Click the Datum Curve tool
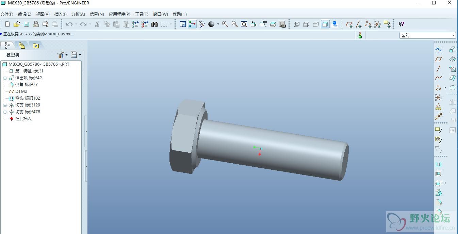 click(438, 78)
